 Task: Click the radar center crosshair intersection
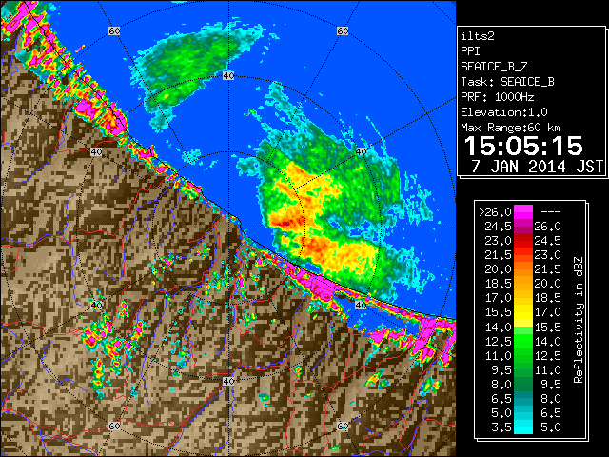228,228
